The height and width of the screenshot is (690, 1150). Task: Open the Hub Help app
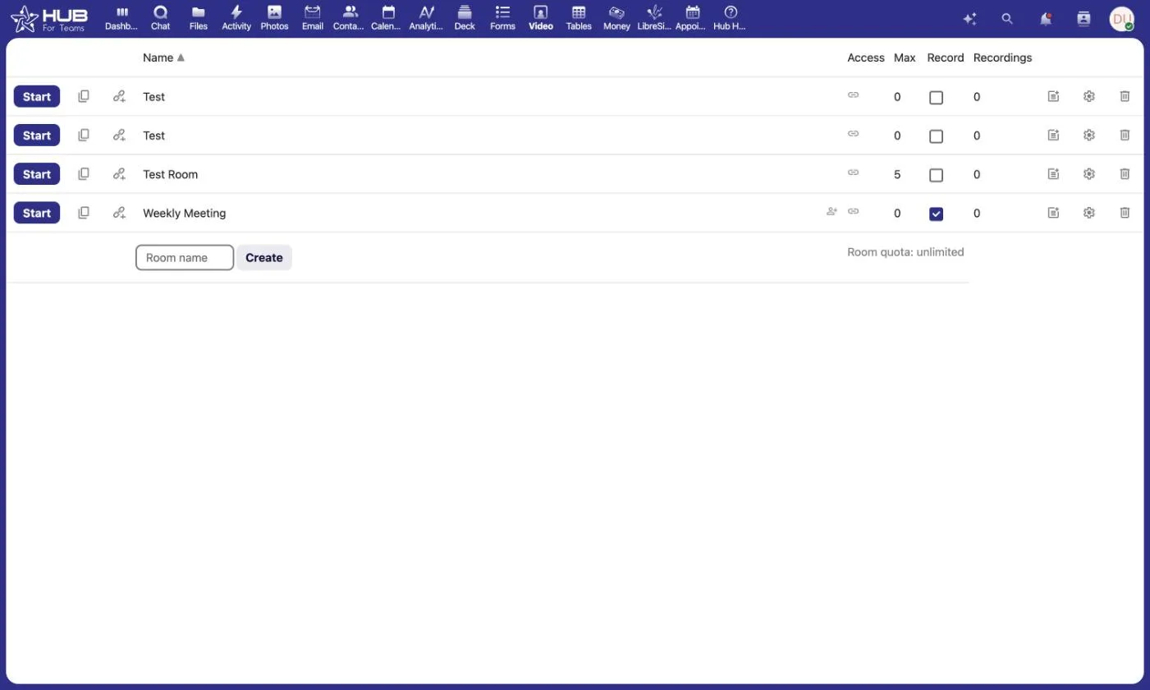pyautogui.click(x=731, y=18)
